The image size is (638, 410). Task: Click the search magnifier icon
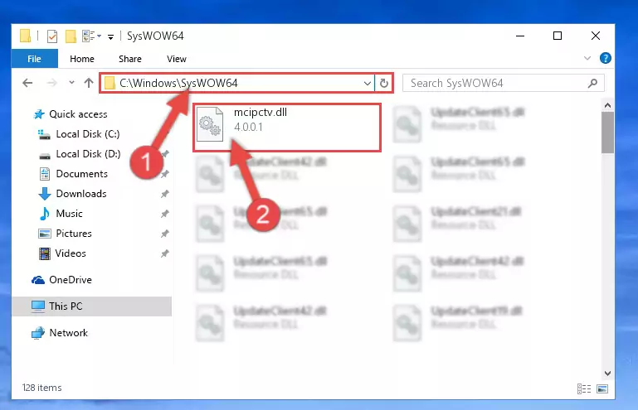click(x=592, y=84)
